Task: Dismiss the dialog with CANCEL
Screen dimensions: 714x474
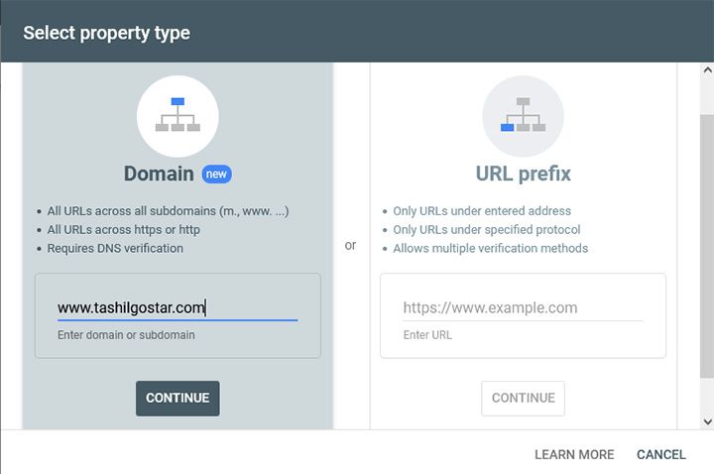Action: click(661, 454)
